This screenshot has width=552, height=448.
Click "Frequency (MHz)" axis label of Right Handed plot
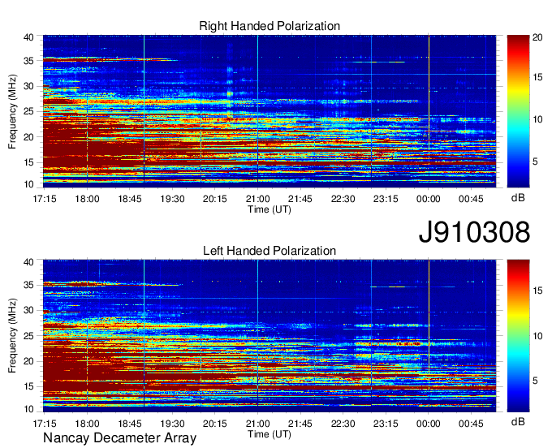point(12,111)
